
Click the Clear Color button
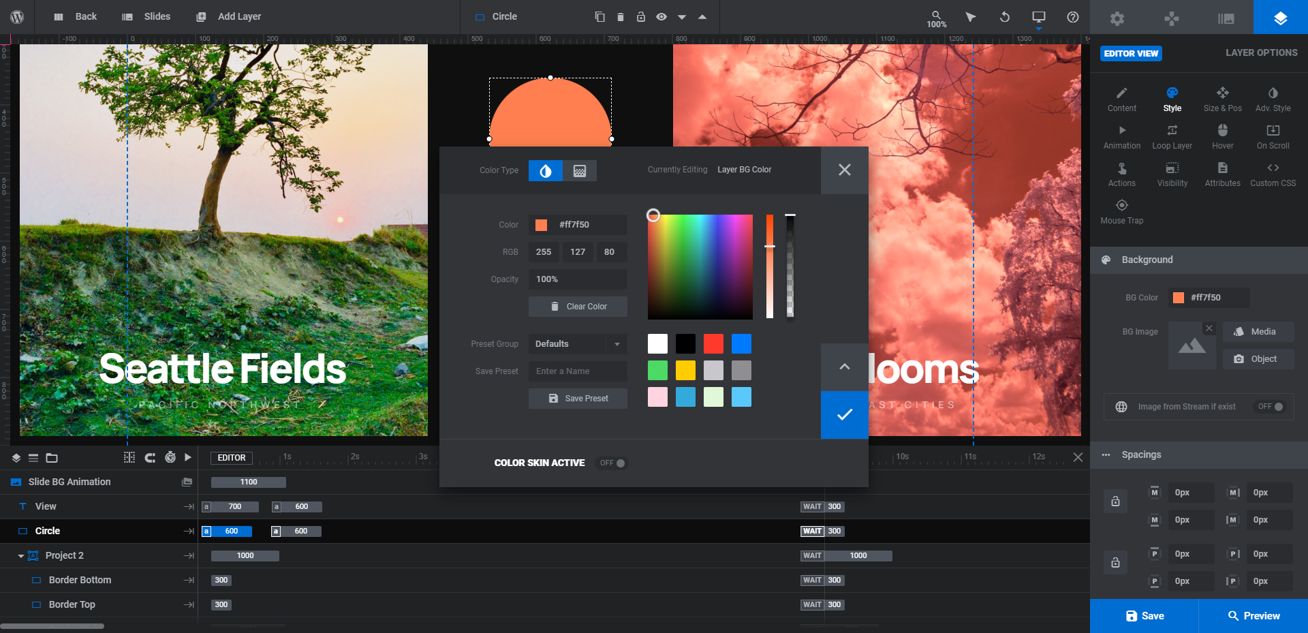click(578, 307)
